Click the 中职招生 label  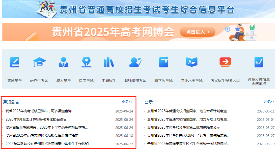[x=109, y=81]
